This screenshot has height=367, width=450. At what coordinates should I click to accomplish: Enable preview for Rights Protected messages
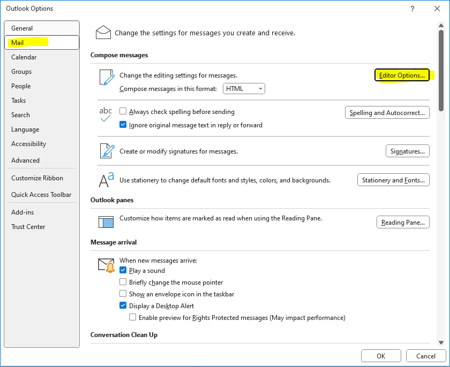coord(133,317)
